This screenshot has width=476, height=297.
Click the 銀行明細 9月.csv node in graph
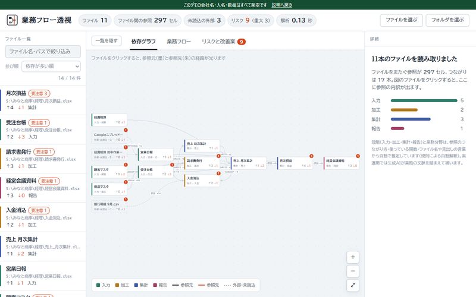pyautogui.click(x=109, y=206)
